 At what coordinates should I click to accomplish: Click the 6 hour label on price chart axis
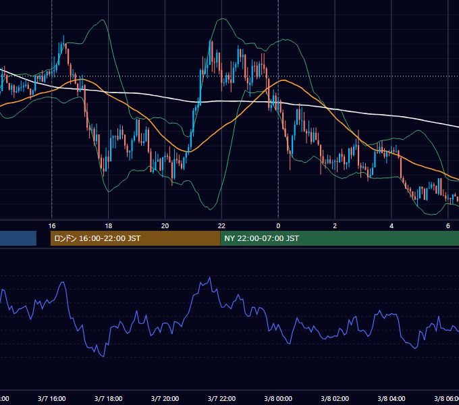click(x=448, y=226)
